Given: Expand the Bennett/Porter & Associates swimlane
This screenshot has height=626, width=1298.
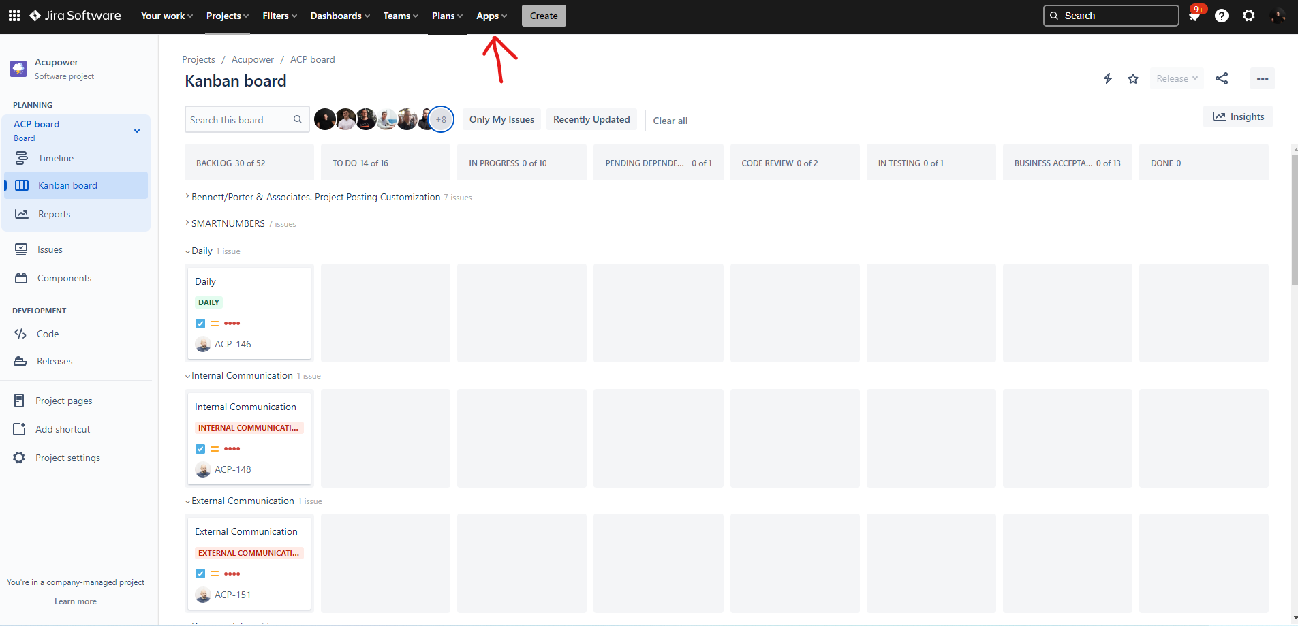Looking at the screenshot, I should [x=187, y=197].
